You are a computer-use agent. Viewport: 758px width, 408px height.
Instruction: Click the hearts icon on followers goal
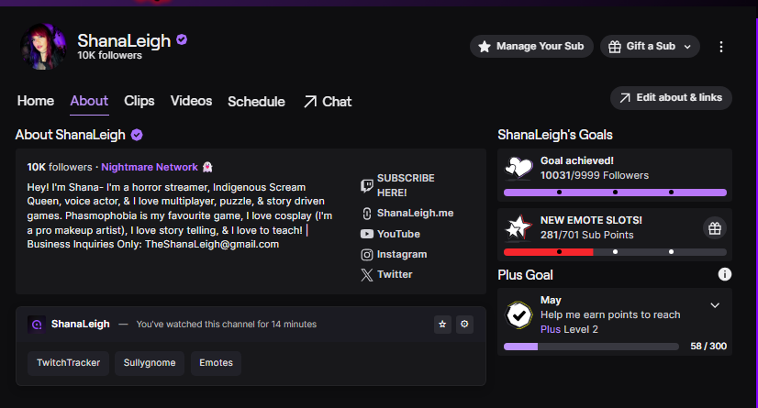click(x=518, y=168)
